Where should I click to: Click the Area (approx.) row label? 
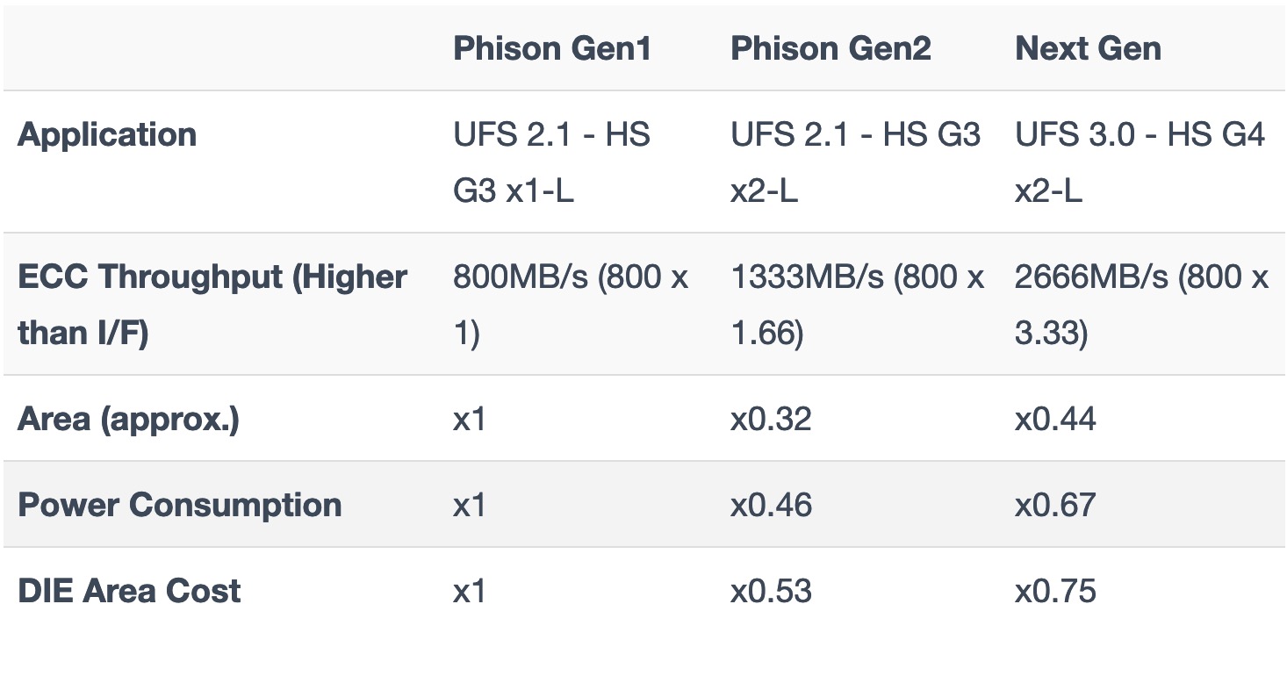click(128, 419)
